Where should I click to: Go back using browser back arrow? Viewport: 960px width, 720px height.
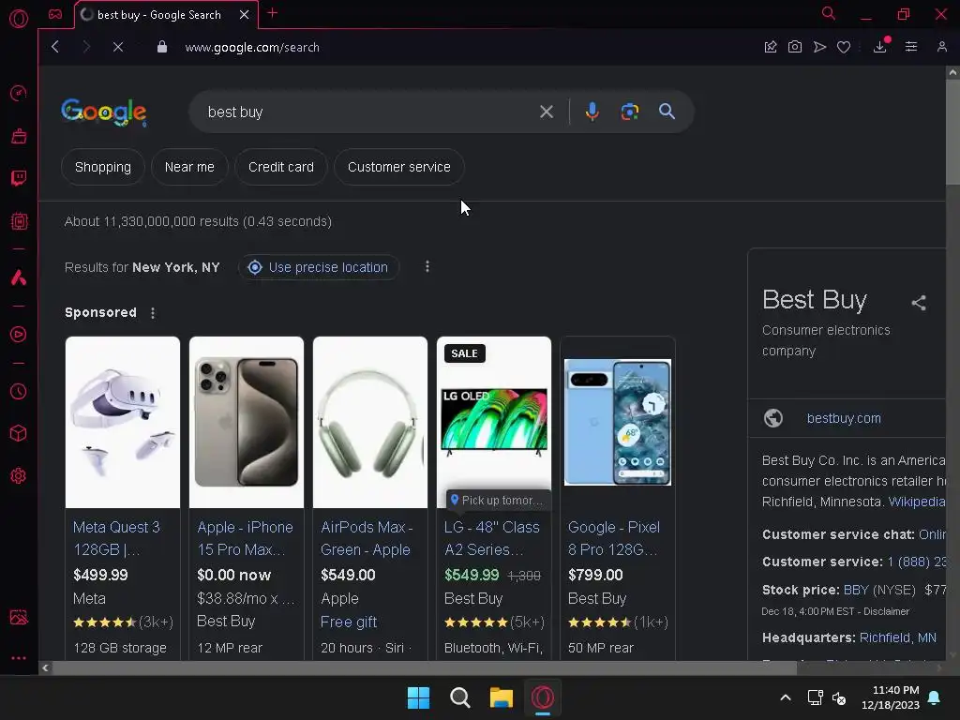55,47
